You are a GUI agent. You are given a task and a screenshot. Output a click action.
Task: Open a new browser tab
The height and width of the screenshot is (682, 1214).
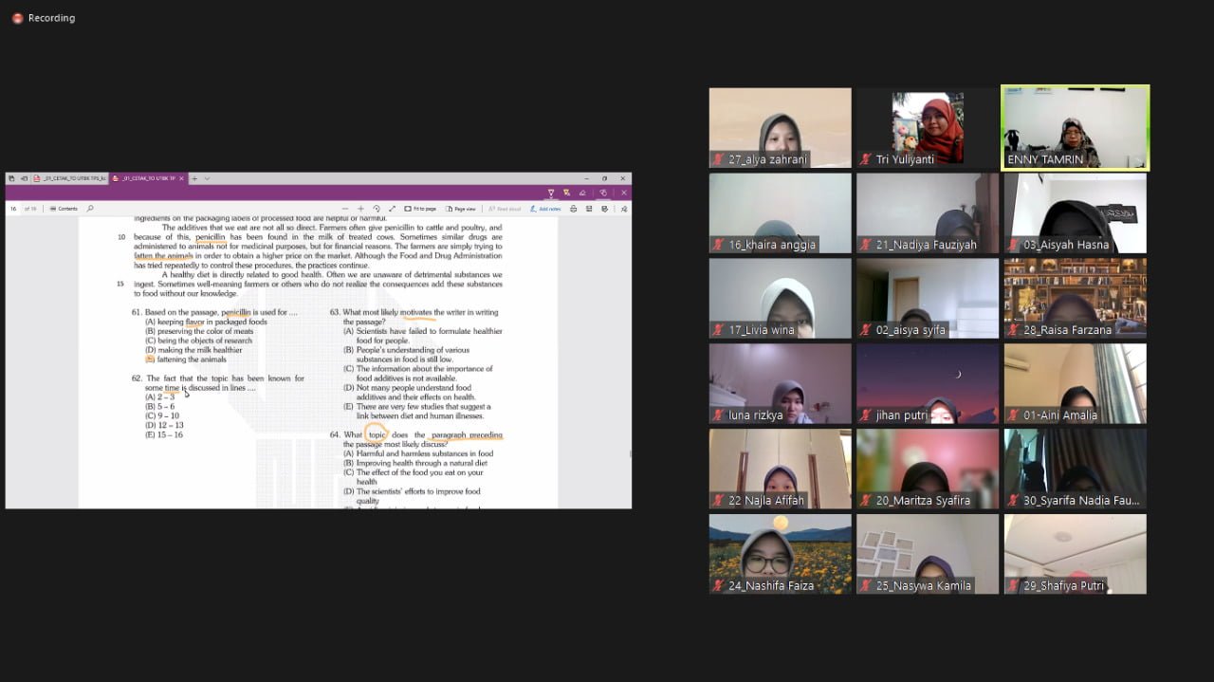pyautogui.click(x=194, y=178)
